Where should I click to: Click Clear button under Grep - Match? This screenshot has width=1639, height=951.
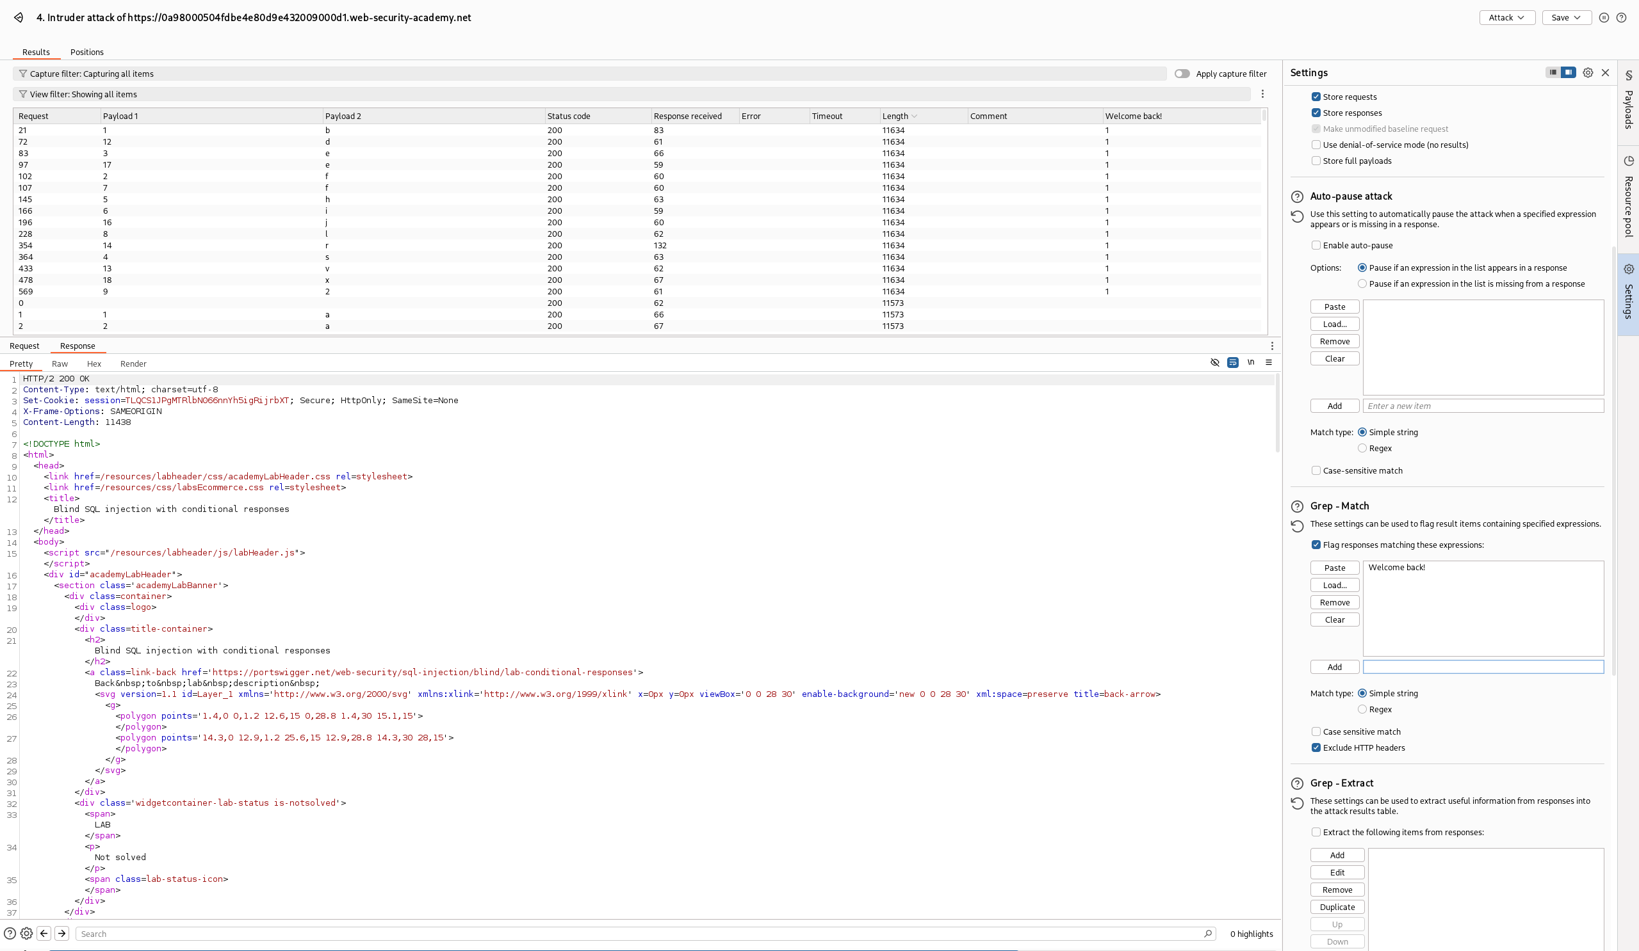point(1335,620)
